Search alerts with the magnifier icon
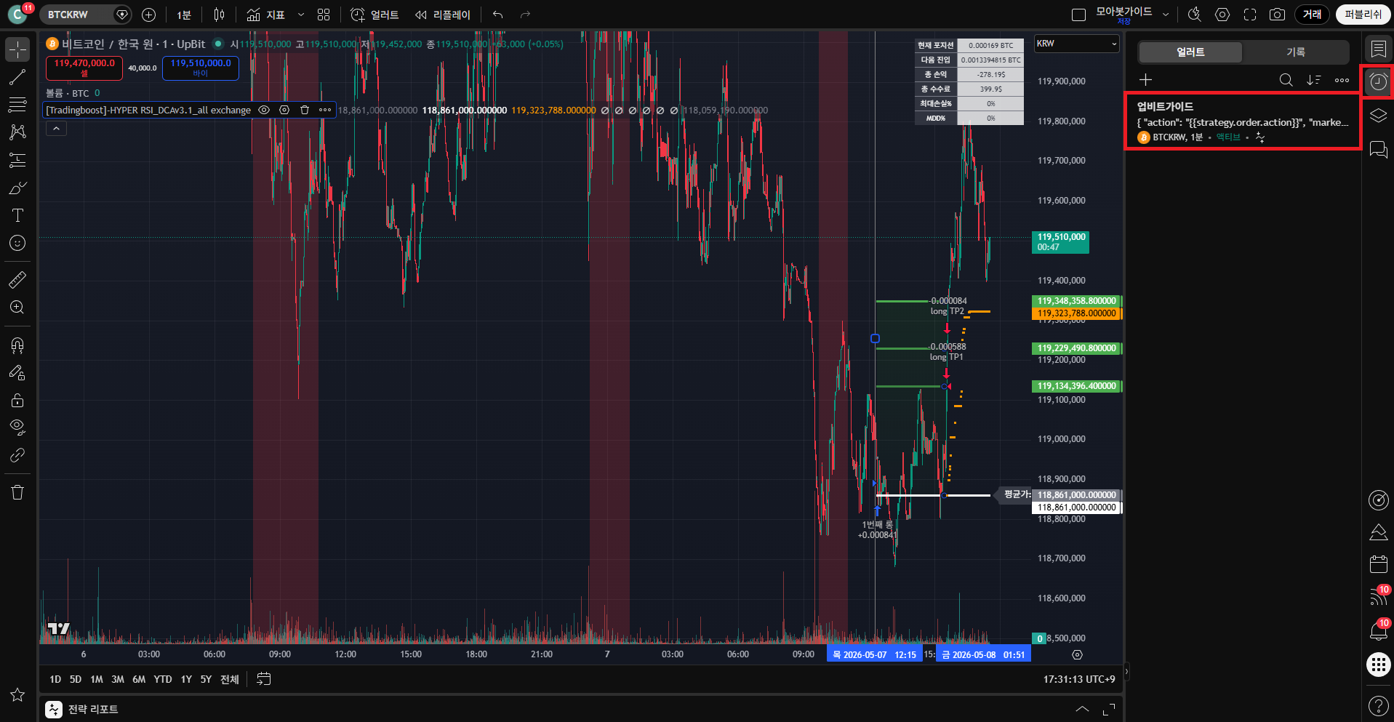Viewport: 1394px width, 722px height. point(1286,79)
